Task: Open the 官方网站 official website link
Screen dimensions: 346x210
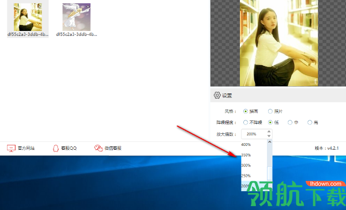Action: pos(21,148)
